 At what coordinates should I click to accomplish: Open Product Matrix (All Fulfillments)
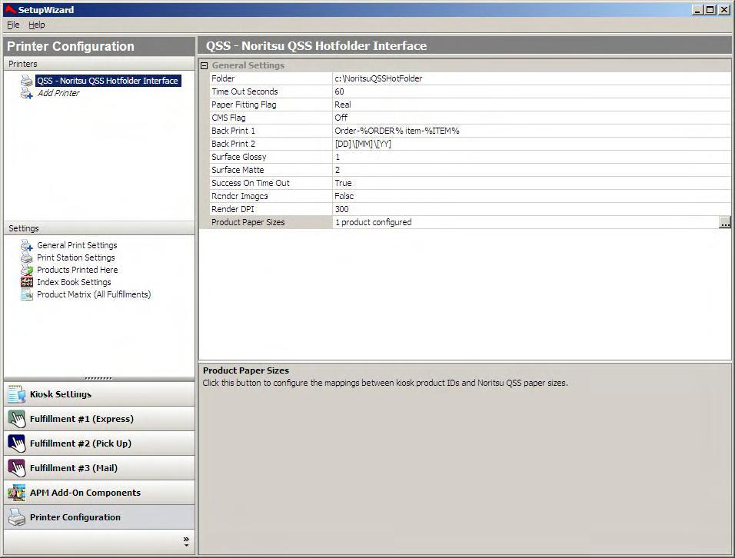pos(94,294)
